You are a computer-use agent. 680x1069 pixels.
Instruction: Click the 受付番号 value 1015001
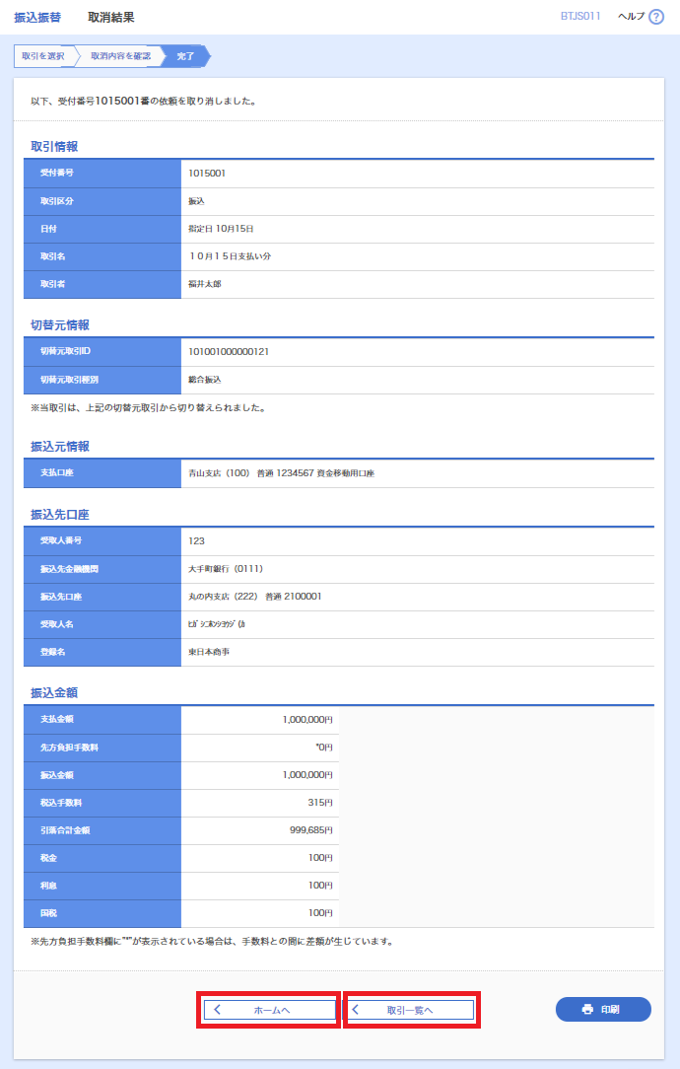(x=207, y=174)
